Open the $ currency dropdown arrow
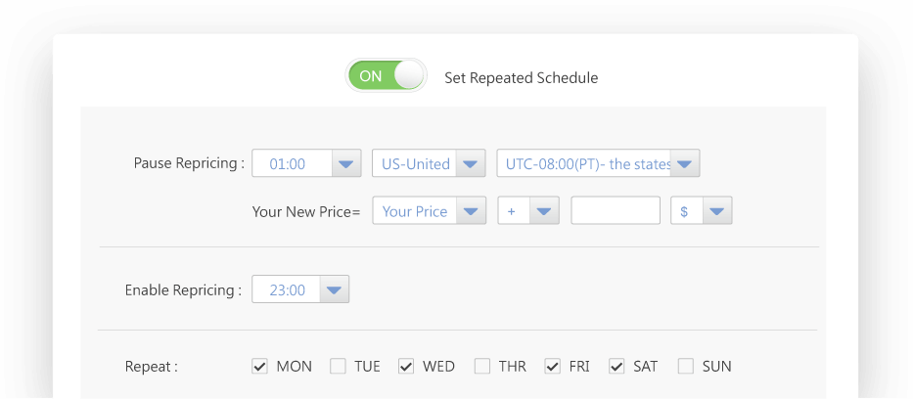Viewport: 913px width, 399px height. [717, 210]
